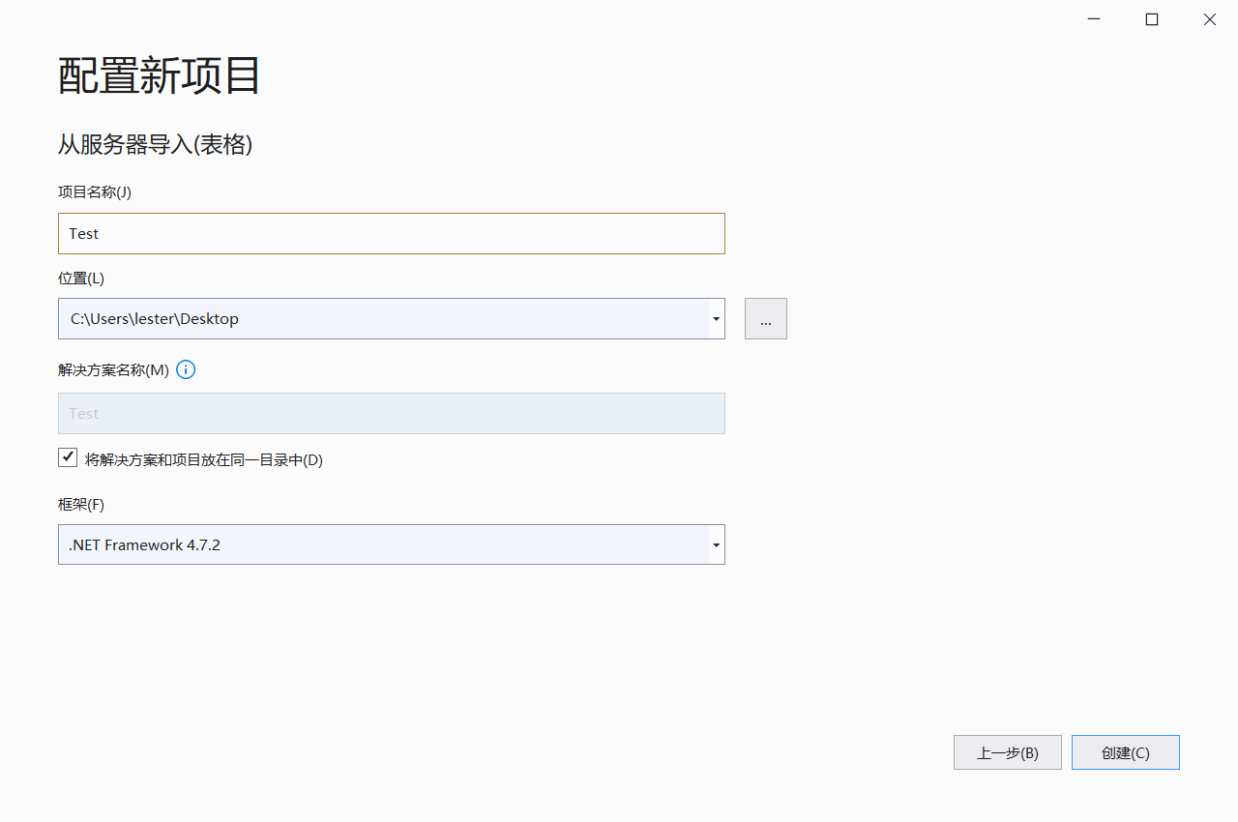Screen dimensions: 1238x822
Task: Go back with 上一步(B)
Action: [x=1008, y=752]
